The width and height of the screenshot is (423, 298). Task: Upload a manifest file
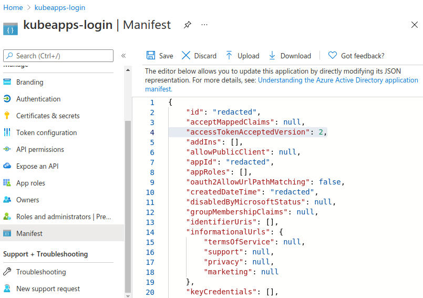point(242,56)
